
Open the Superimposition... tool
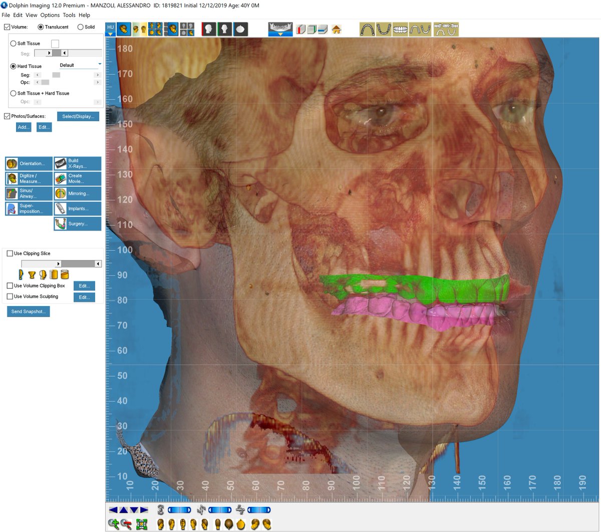coord(29,208)
